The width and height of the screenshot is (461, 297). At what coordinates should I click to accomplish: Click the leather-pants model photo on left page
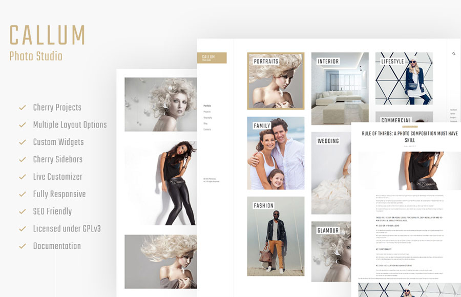click(x=161, y=183)
